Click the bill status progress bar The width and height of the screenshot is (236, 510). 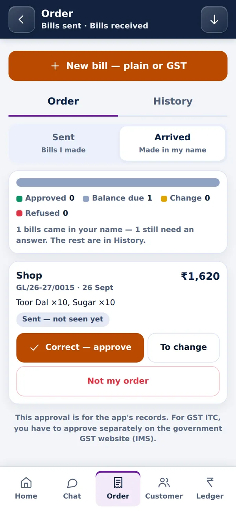tap(118, 182)
